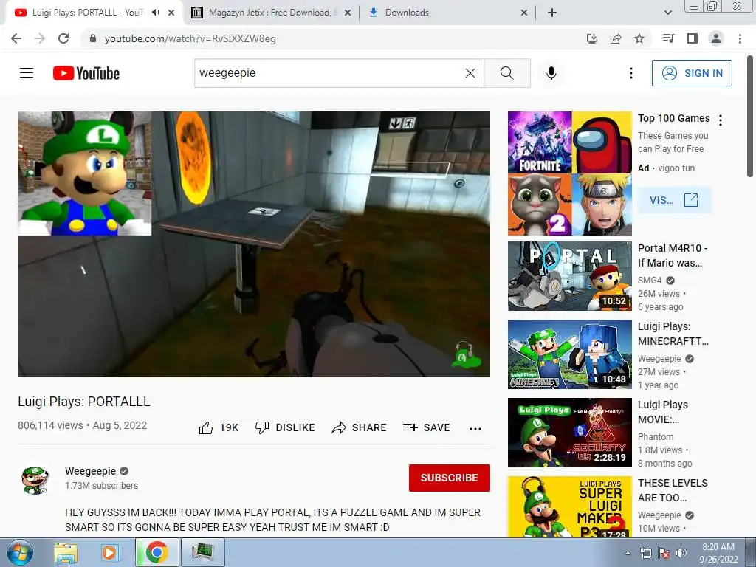Close the Magazyn Jetix tab
This screenshot has height=567, width=756.
click(347, 13)
